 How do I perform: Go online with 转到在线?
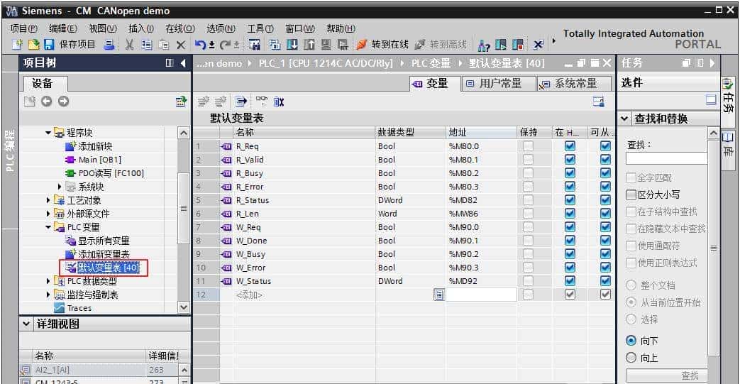[382, 45]
